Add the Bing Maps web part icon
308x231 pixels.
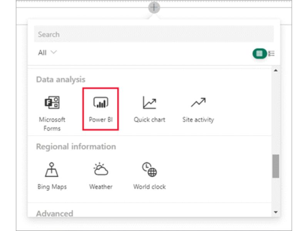pos(52,169)
